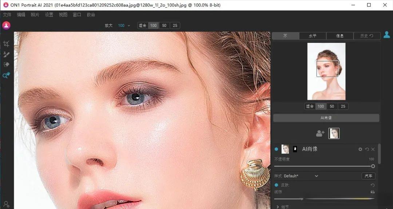The width and height of the screenshot is (393, 209).
Task: Open the 视图 menu
Action: pyautogui.click(x=63, y=15)
